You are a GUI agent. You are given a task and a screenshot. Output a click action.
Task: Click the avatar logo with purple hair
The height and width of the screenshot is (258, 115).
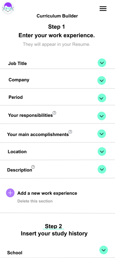[x=8, y=8]
